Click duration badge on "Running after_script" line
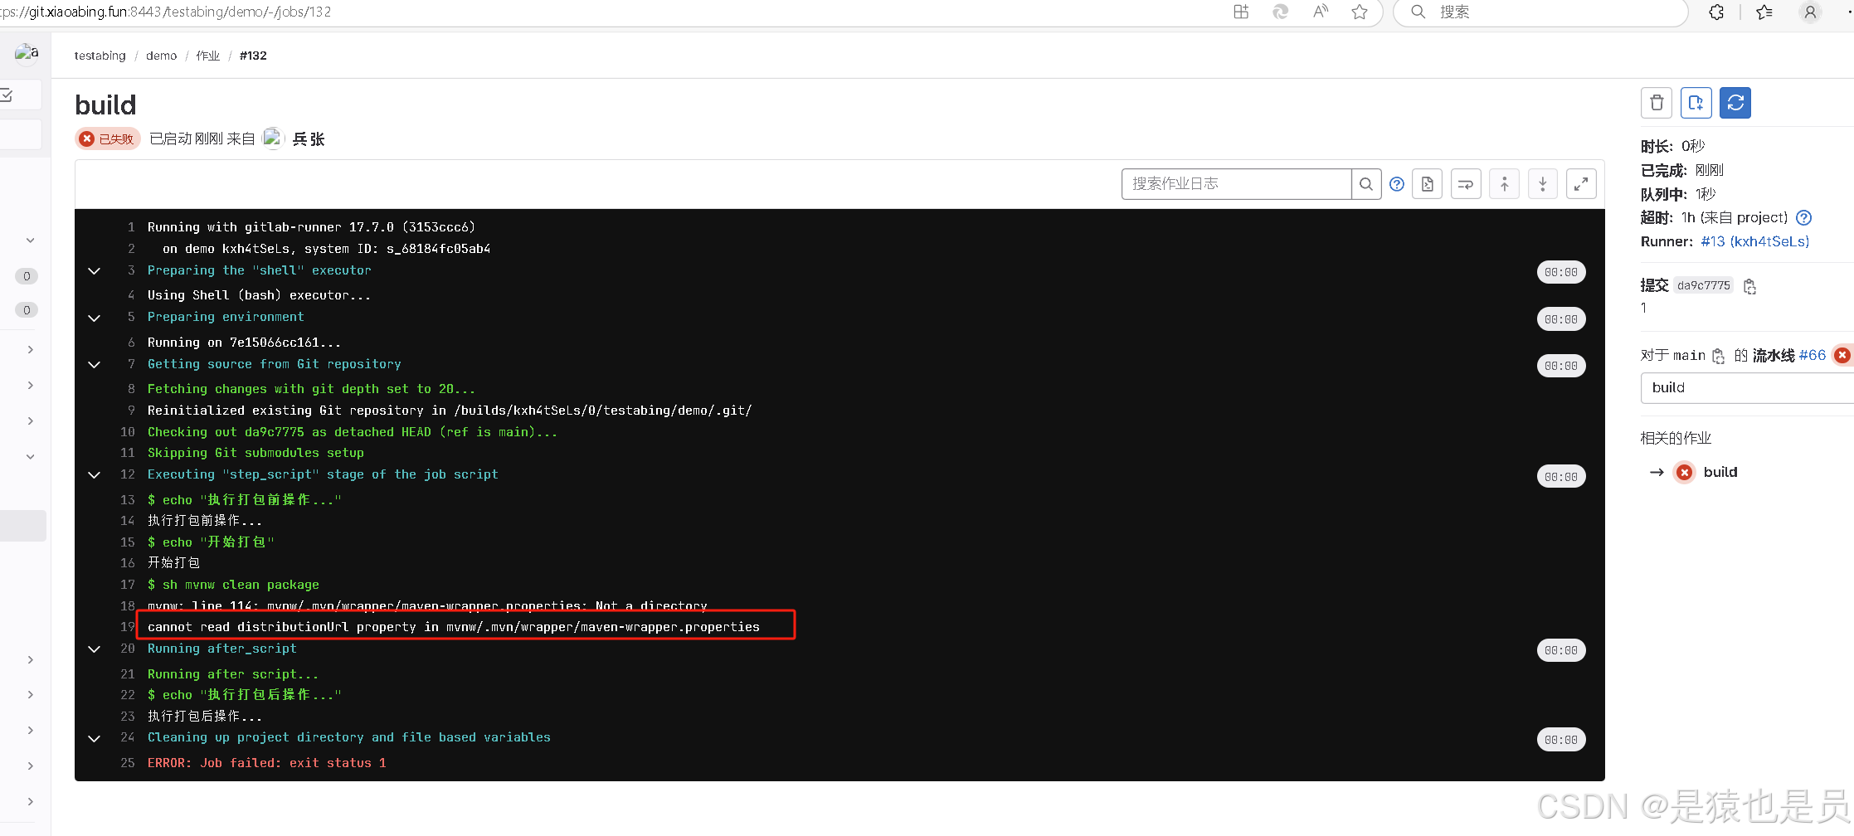 pos(1561,650)
